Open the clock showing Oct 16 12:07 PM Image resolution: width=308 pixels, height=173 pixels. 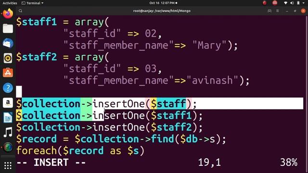(x=163, y=3)
